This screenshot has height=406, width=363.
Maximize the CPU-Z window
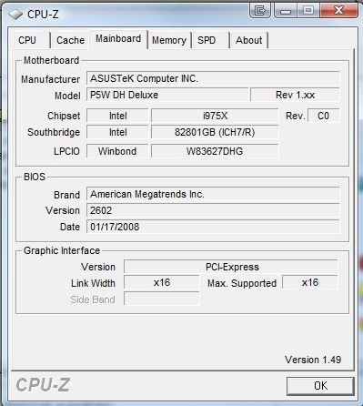[x=308, y=11]
